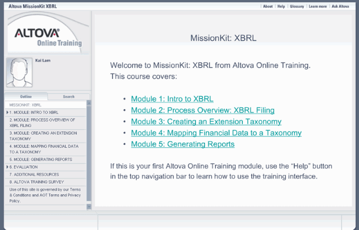Viewport: 359px width, 230px height.
Task: Switch to the Search tab
Action: (68, 97)
